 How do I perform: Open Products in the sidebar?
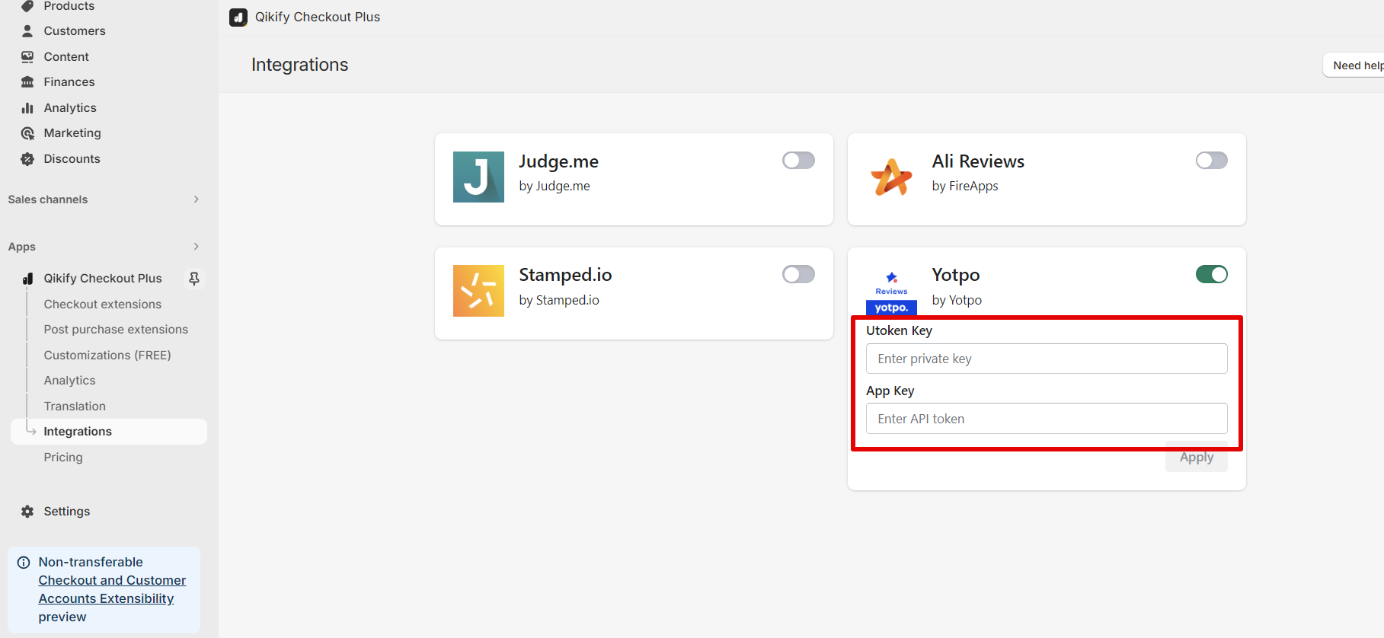pyautogui.click(x=69, y=6)
